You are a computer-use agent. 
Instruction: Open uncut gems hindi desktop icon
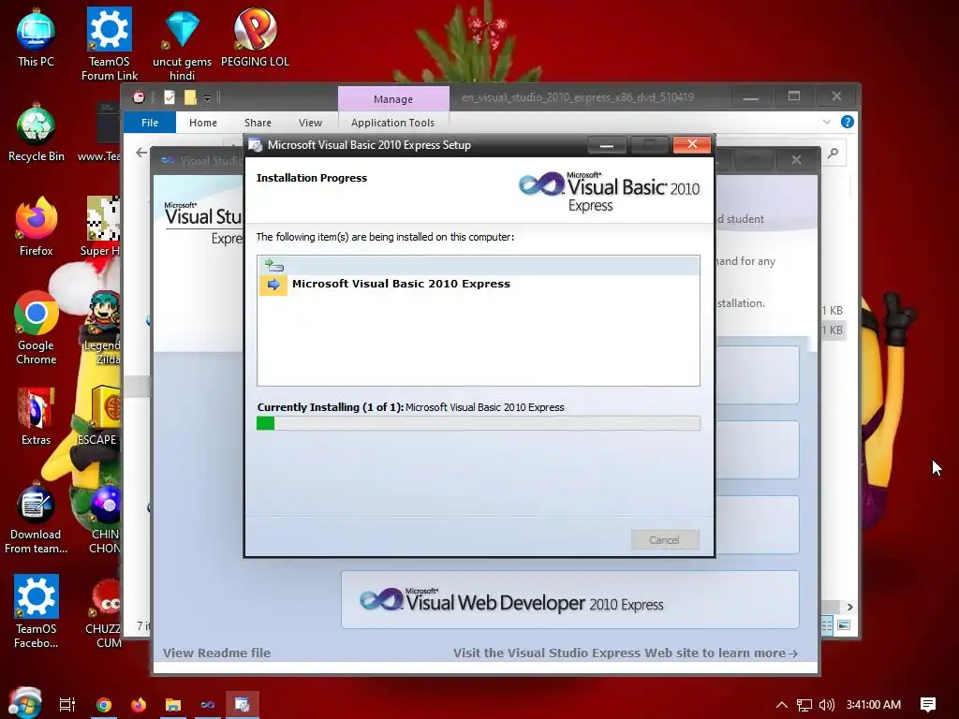(182, 44)
